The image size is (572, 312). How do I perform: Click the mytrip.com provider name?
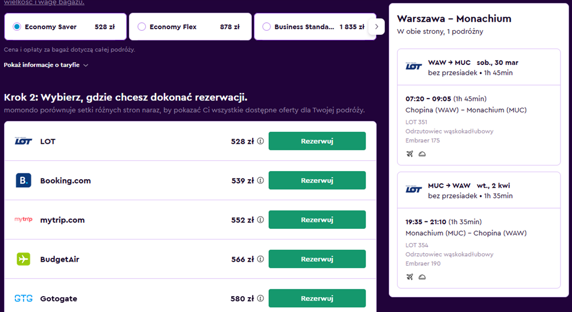[x=62, y=220]
